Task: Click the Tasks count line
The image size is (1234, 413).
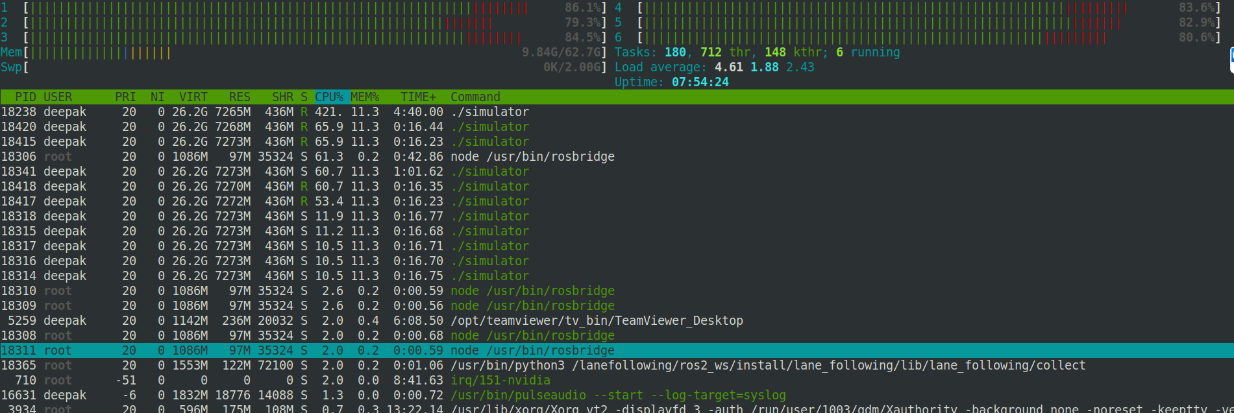Action: 758,53
